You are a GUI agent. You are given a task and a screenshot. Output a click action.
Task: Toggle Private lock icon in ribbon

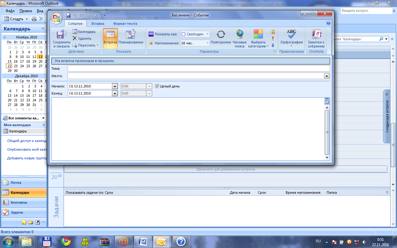pos(273,32)
